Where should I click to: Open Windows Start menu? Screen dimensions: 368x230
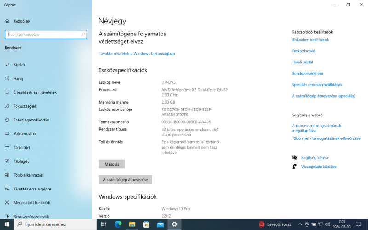click(7, 224)
